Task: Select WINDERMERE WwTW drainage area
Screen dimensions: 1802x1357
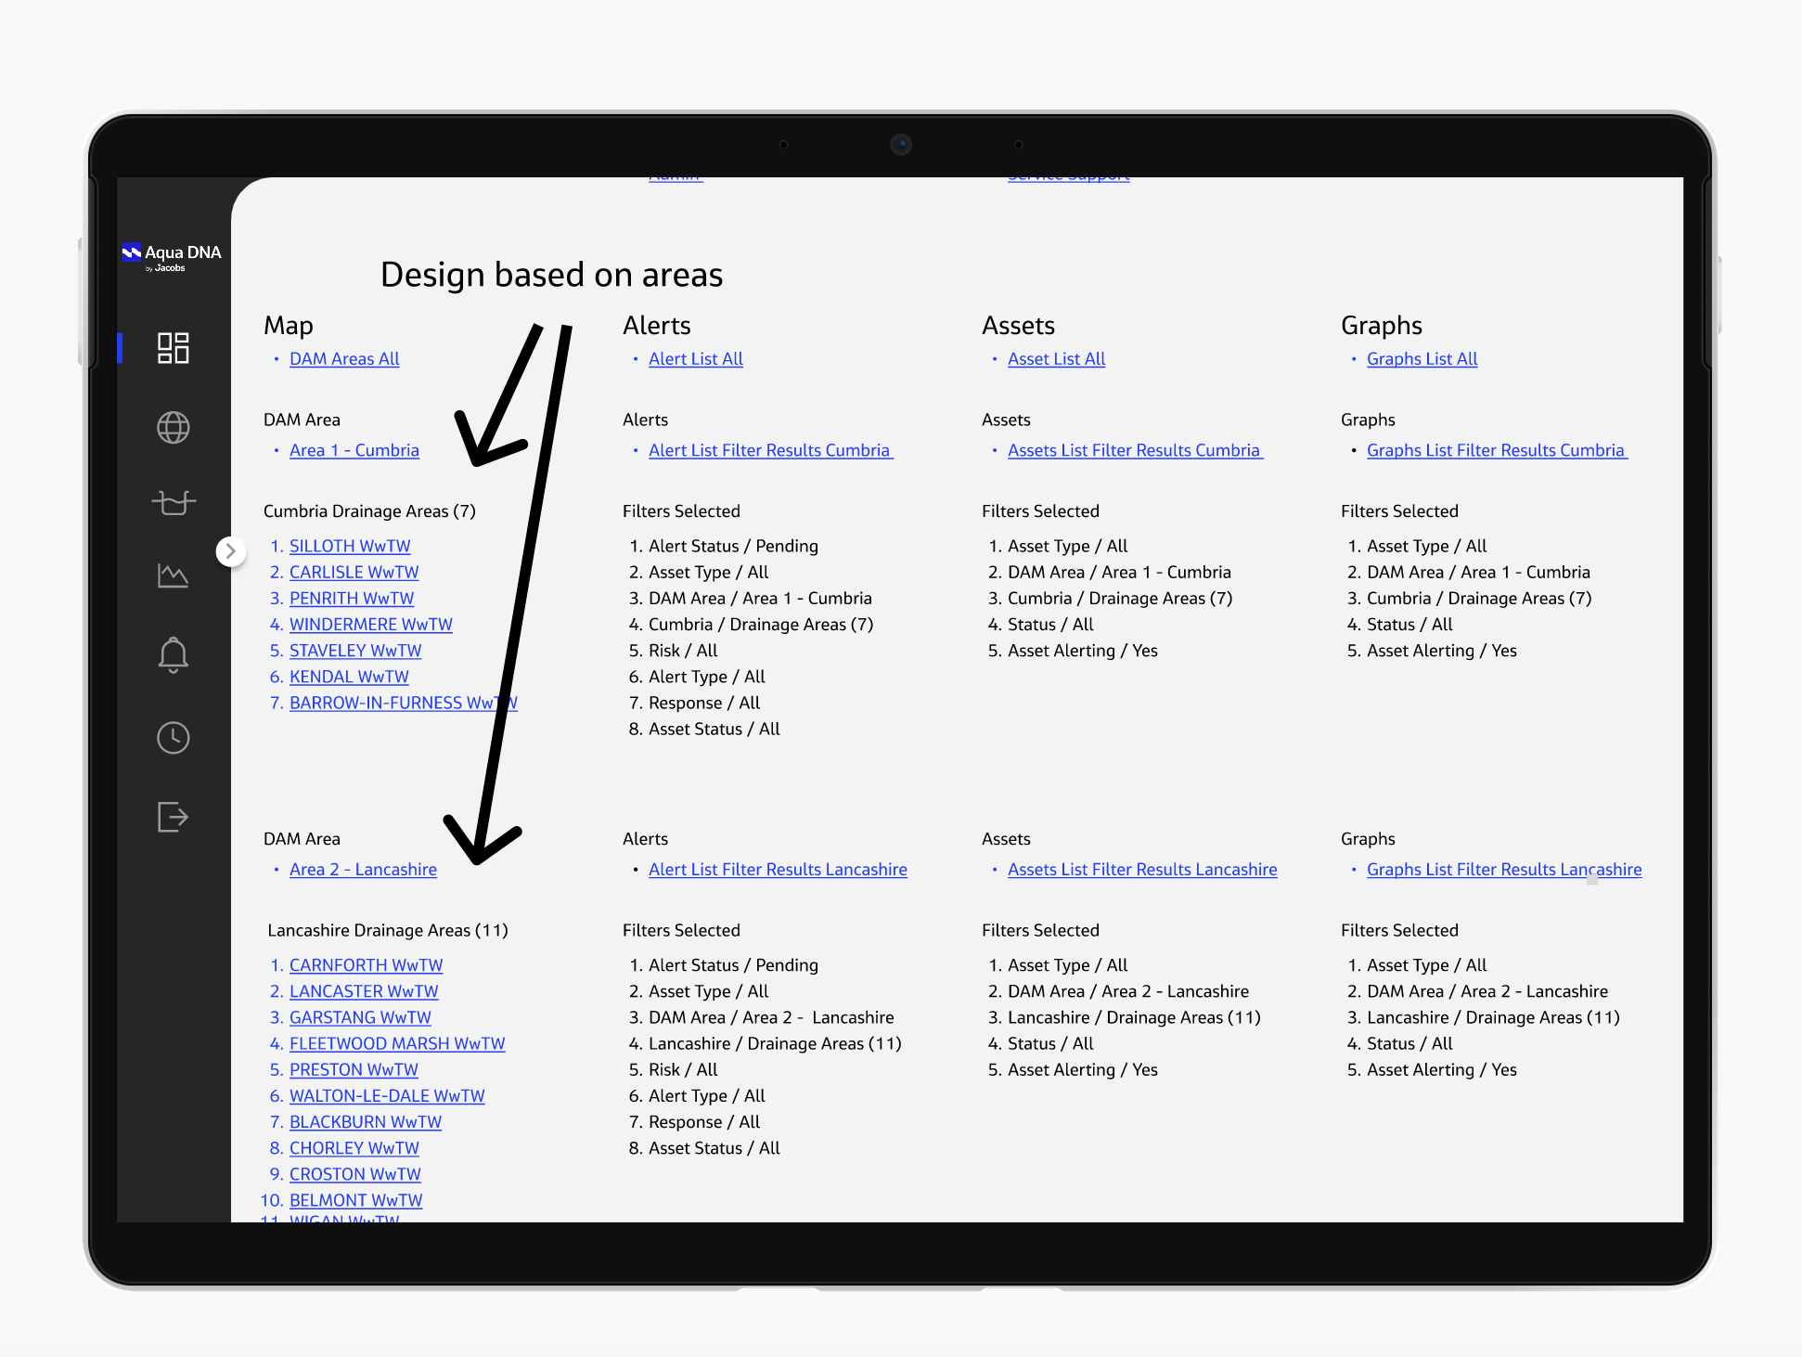Action: pos(370,625)
